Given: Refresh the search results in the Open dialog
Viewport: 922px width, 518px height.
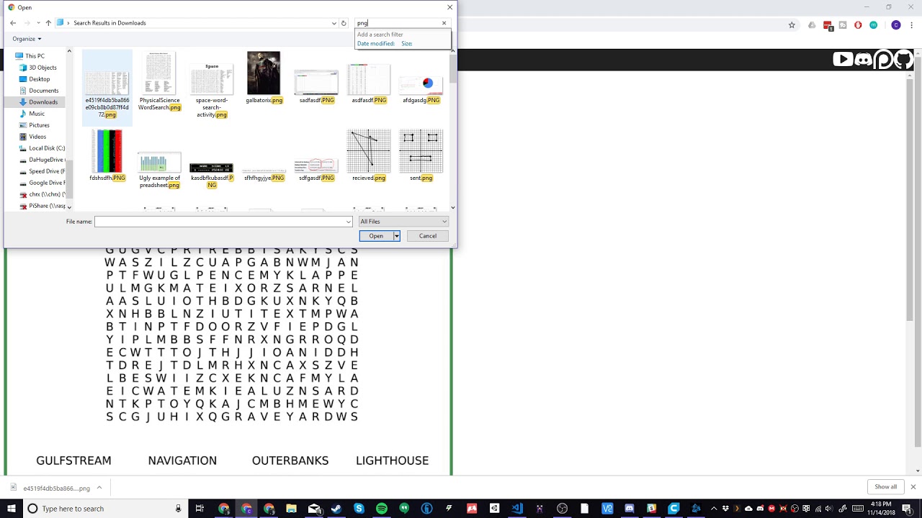Looking at the screenshot, I should (x=344, y=23).
